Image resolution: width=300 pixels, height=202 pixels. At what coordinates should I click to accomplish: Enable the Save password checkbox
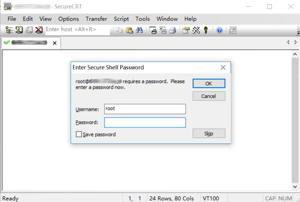[79, 134]
